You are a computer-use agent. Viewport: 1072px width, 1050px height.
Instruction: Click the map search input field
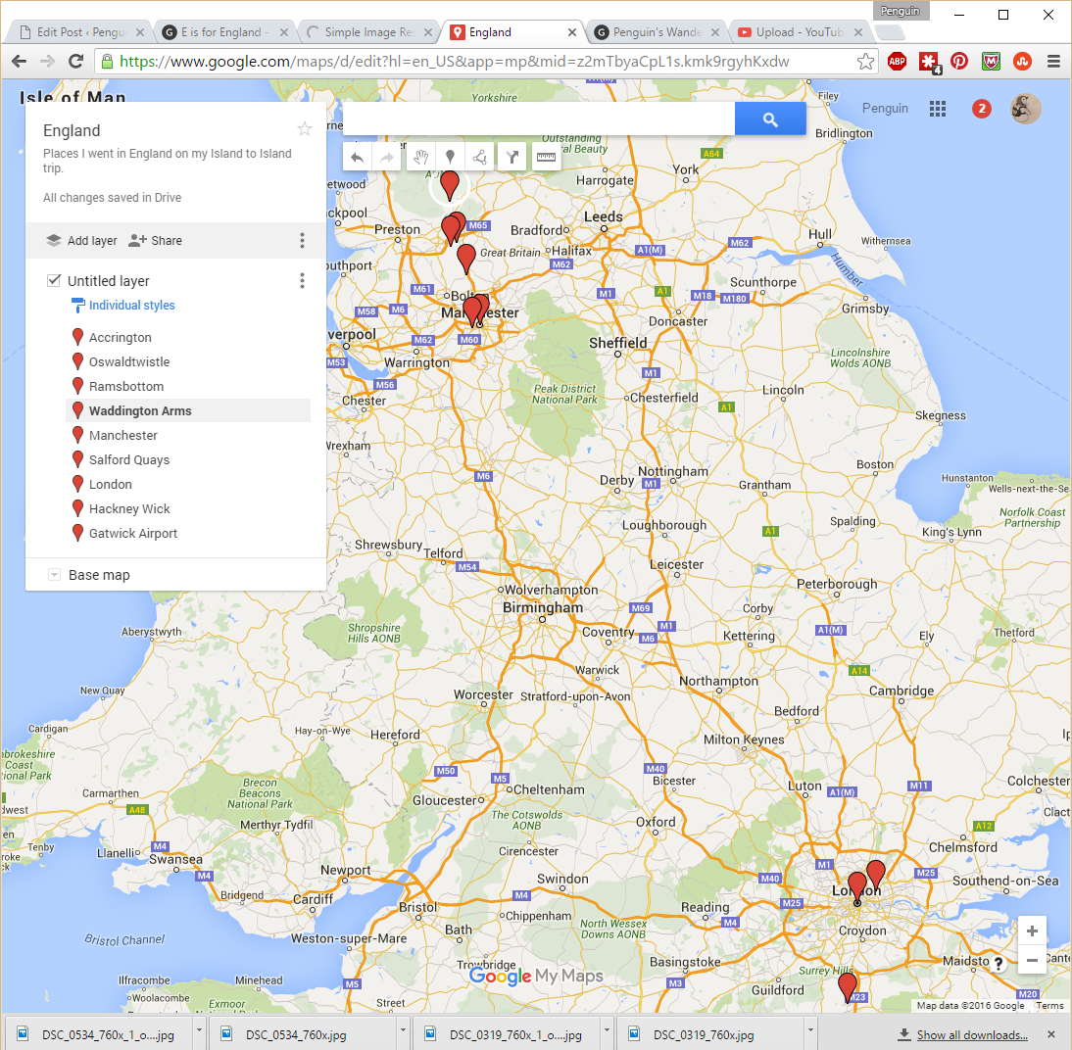pos(539,119)
